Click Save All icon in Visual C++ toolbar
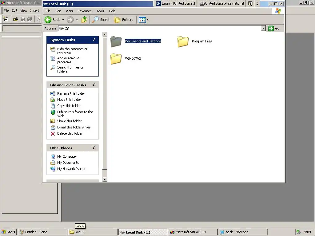Image resolution: width=315 pixels, height=236 pixels. (x=30, y=19)
